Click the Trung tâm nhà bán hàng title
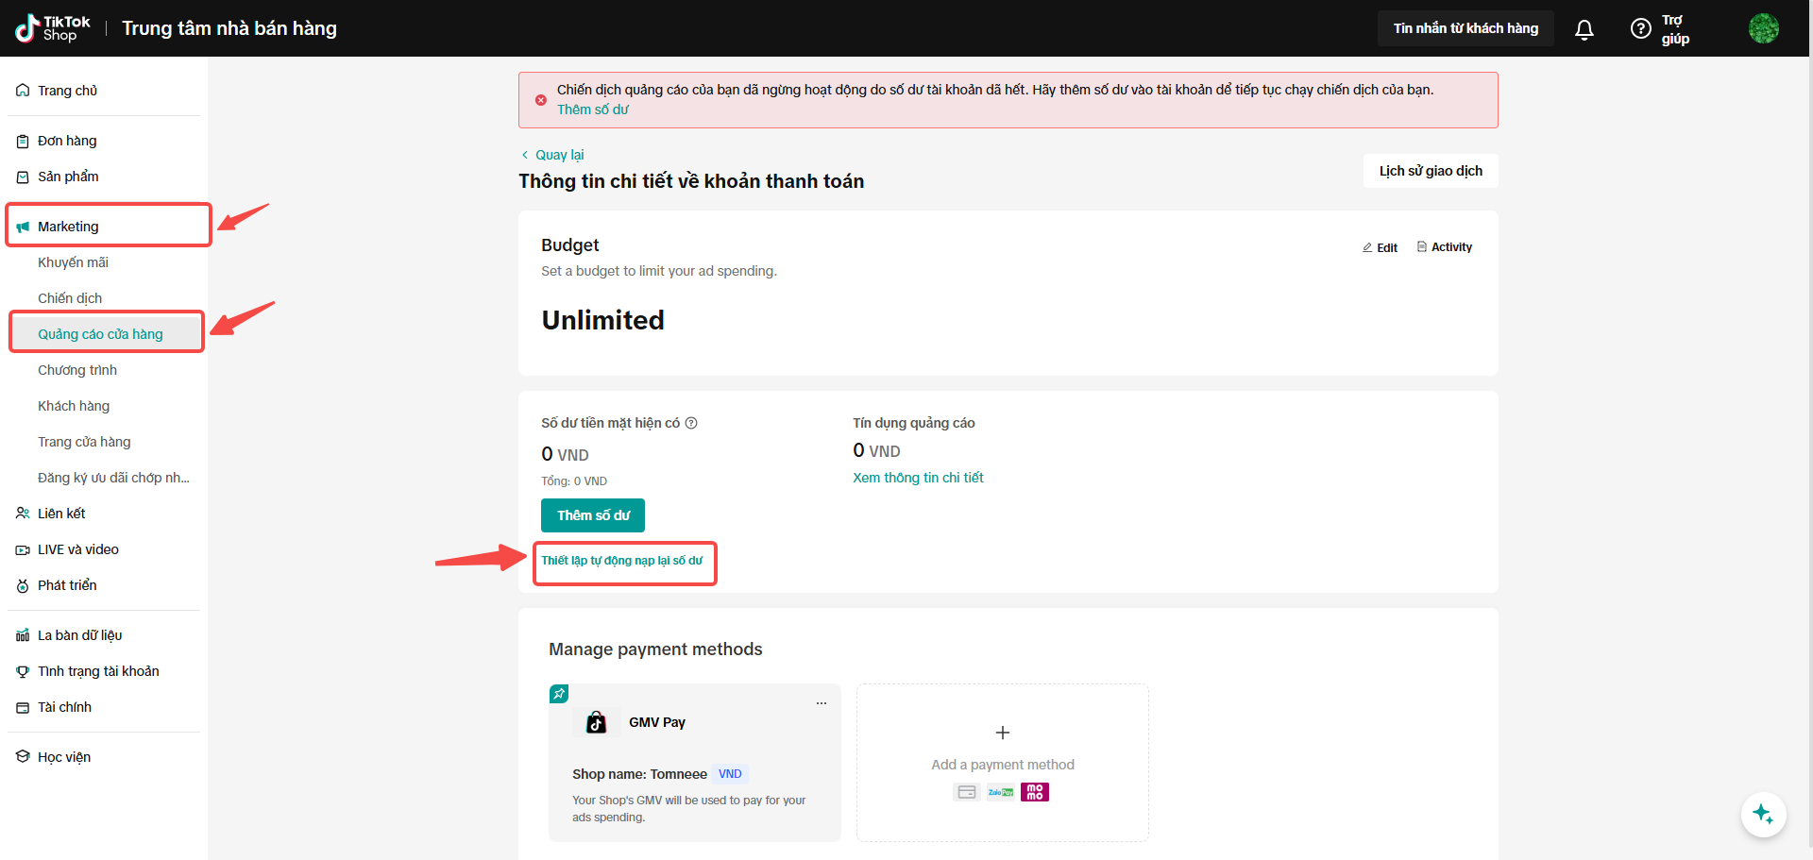The image size is (1813, 860). pos(229,28)
